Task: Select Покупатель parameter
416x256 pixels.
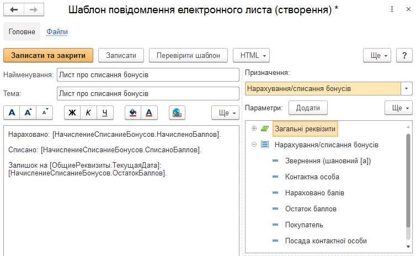Action: [304, 225]
